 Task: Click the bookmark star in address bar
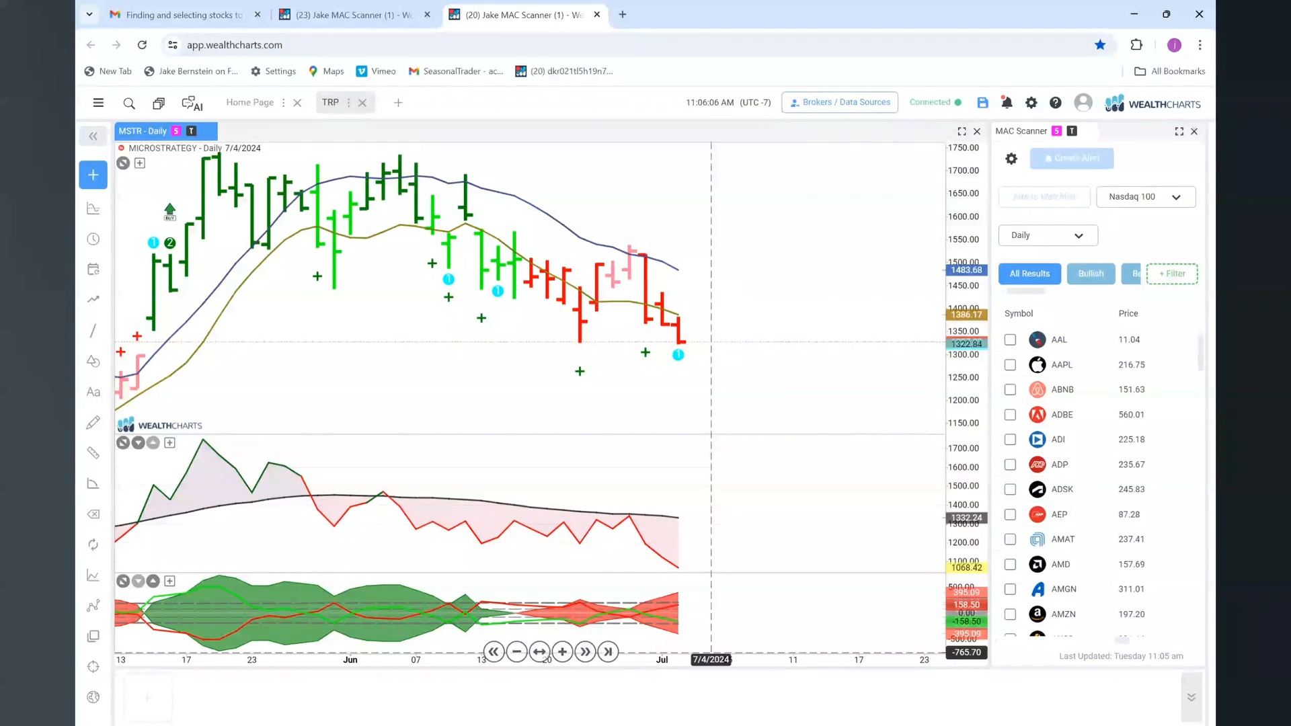[1100, 45]
